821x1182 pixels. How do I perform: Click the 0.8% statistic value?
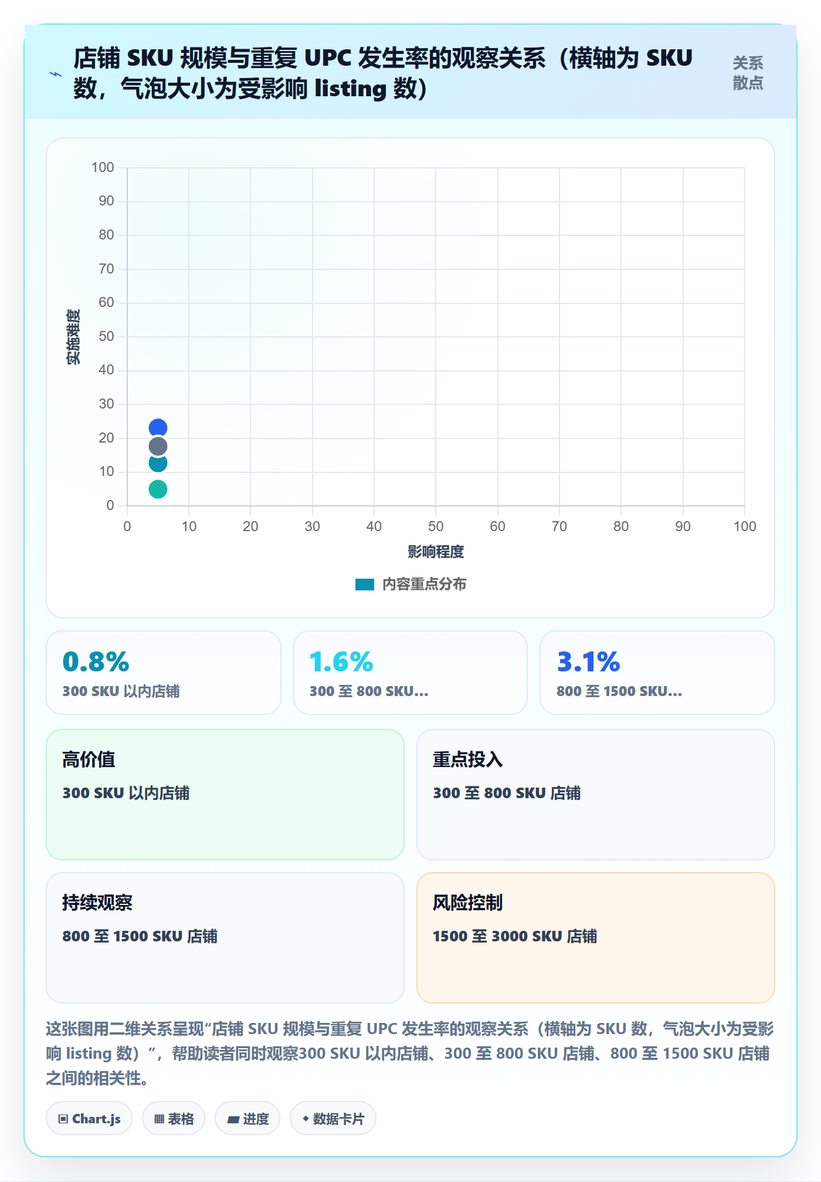96,662
